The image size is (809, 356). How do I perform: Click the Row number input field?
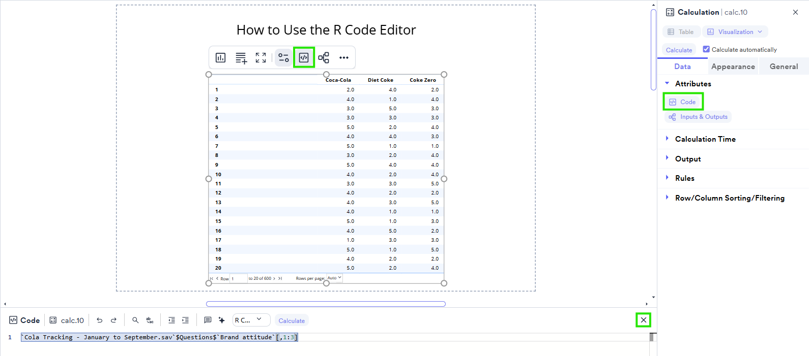[239, 278]
